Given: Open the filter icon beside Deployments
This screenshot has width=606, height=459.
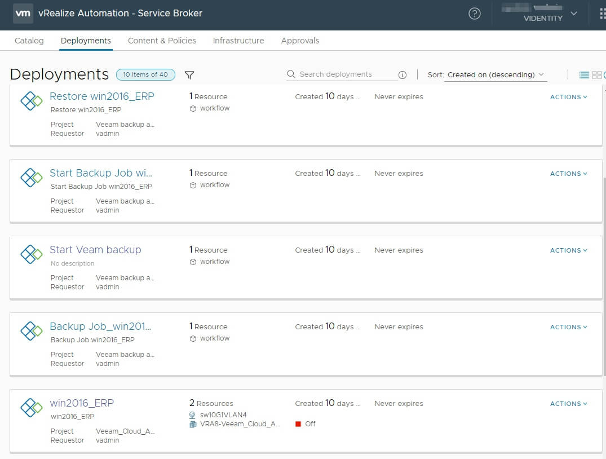Looking at the screenshot, I should point(189,74).
